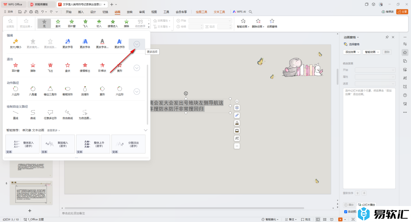Click the 幻灯片播放 button
This screenshot has width=411, height=222.
pyautogui.click(x=366, y=205)
